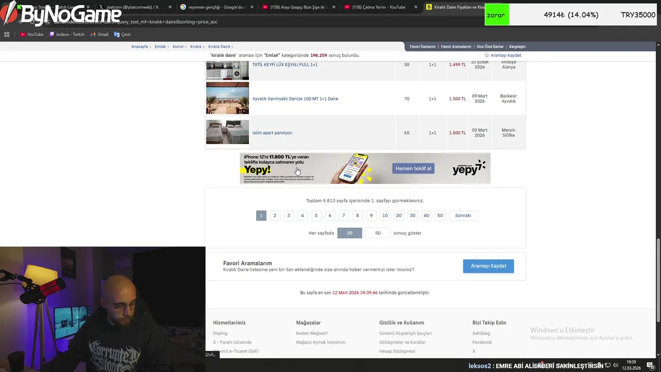Open the bufavo - Twitch bookmark
The height and width of the screenshot is (372, 661).
[x=67, y=35]
